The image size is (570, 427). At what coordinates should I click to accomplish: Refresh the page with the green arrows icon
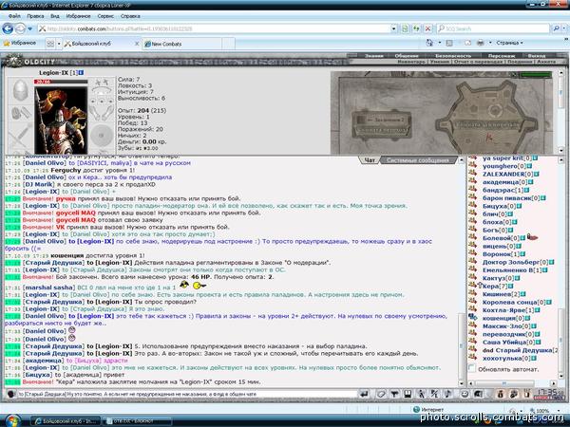pos(417,28)
